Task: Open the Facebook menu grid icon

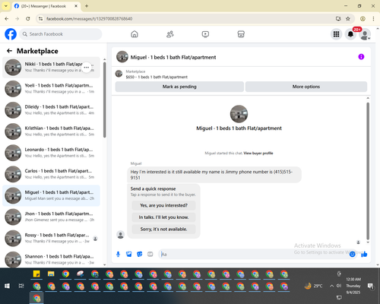Action: [x=336, y=34]
